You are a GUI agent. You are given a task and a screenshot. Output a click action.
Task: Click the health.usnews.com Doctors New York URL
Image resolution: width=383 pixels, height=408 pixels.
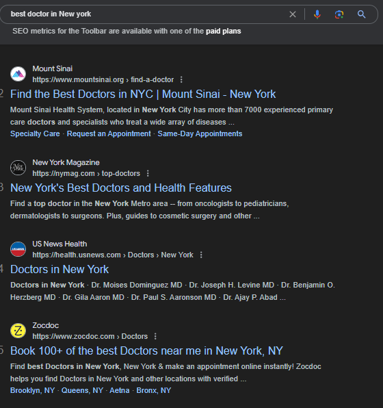(113, 255)
